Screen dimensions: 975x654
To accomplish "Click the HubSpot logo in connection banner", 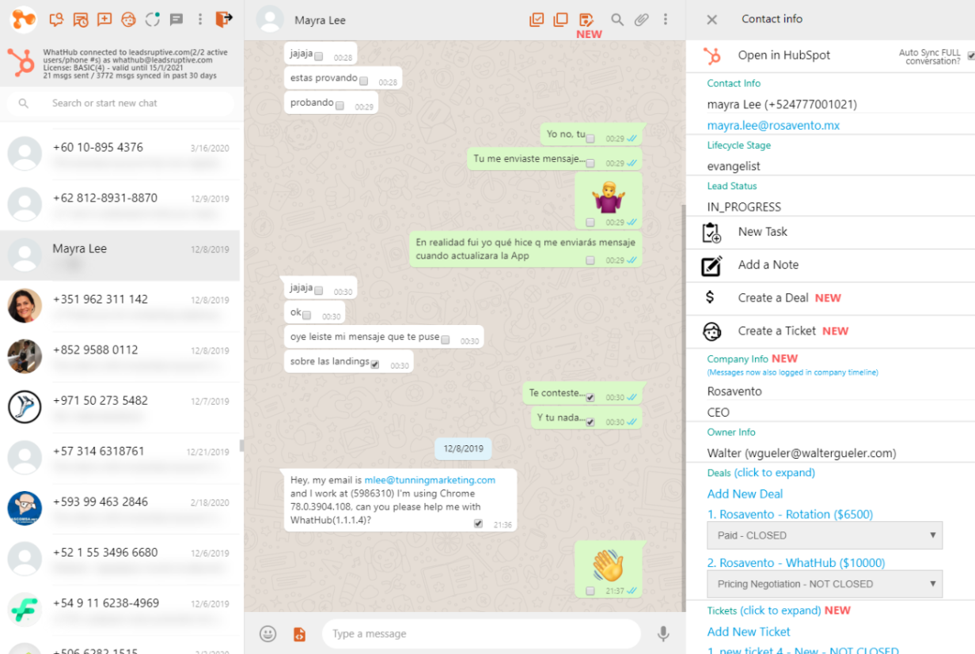I will (21, 62).
